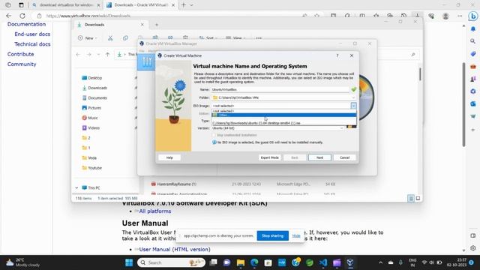The width and height of the screenshot is (480, 270).
Task: Open Videos in Explorer sidebar
Action: pos(91,128)
